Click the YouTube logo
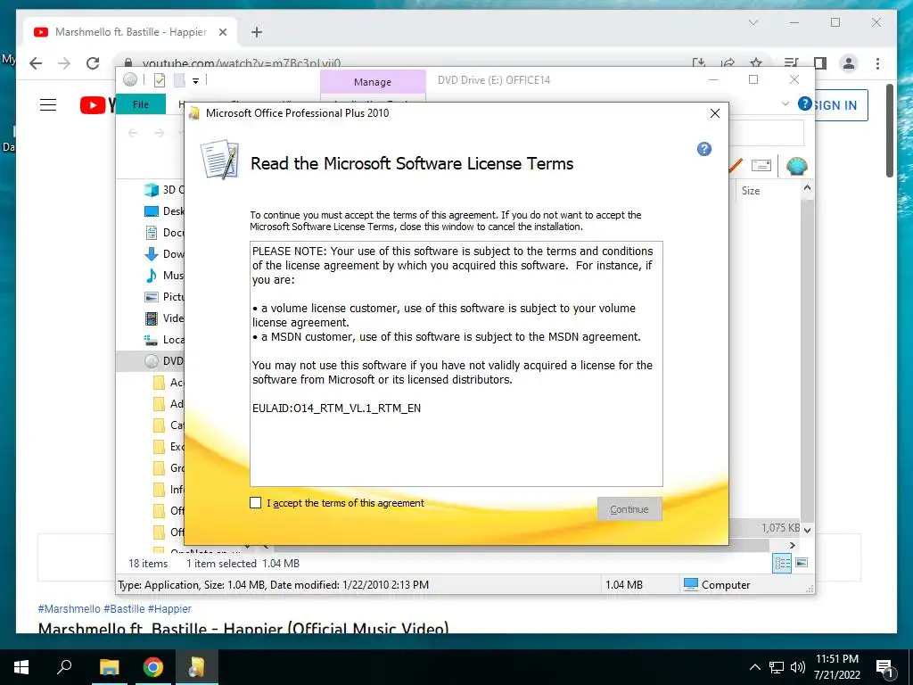Viewport: 913px width, 685px height. [x=97, y=105]
